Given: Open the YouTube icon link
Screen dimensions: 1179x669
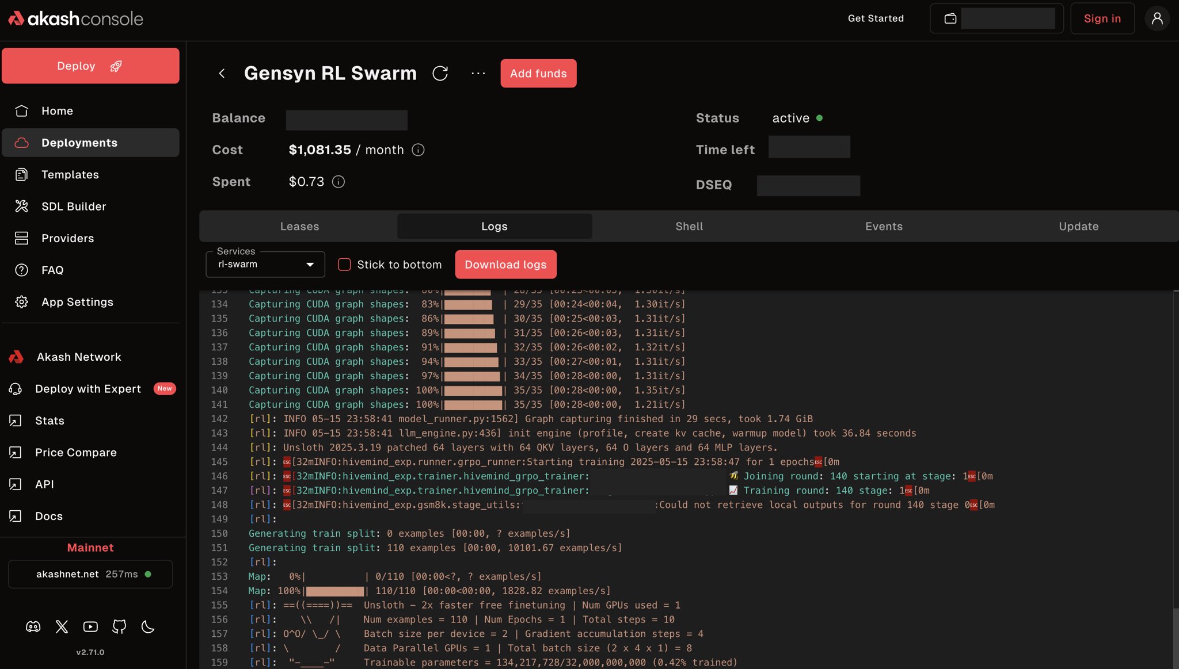Looking at the screenshot, I should click(90, 626).
